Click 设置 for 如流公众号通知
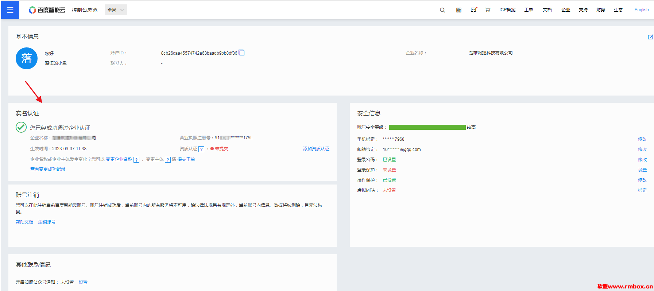The image size is (654, 291). pos(83,282)
